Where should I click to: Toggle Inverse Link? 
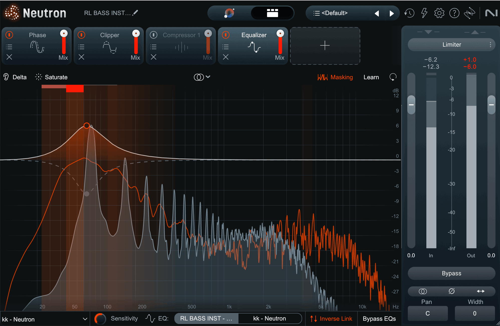tap(331, 319)
